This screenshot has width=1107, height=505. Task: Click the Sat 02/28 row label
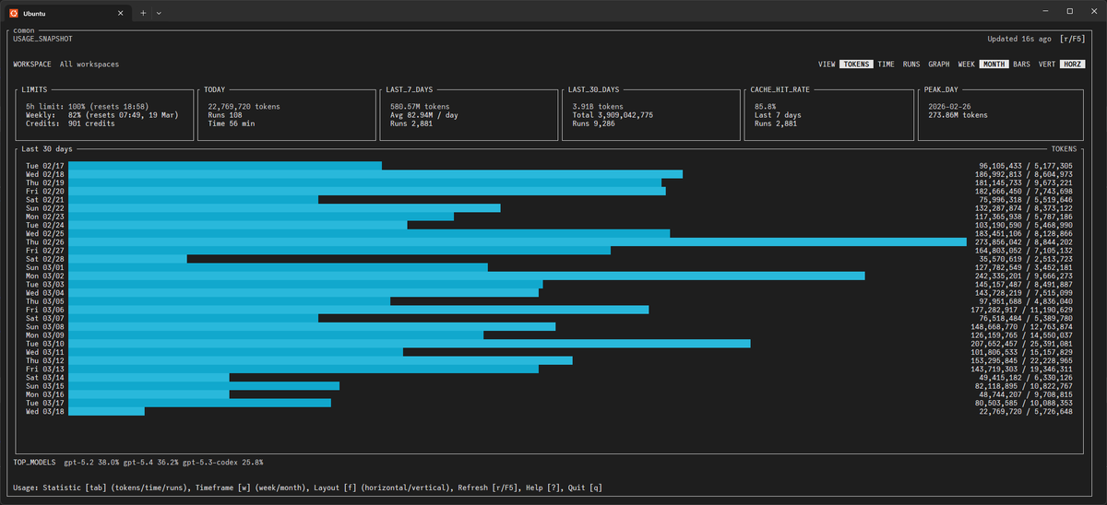coord(44,259)
